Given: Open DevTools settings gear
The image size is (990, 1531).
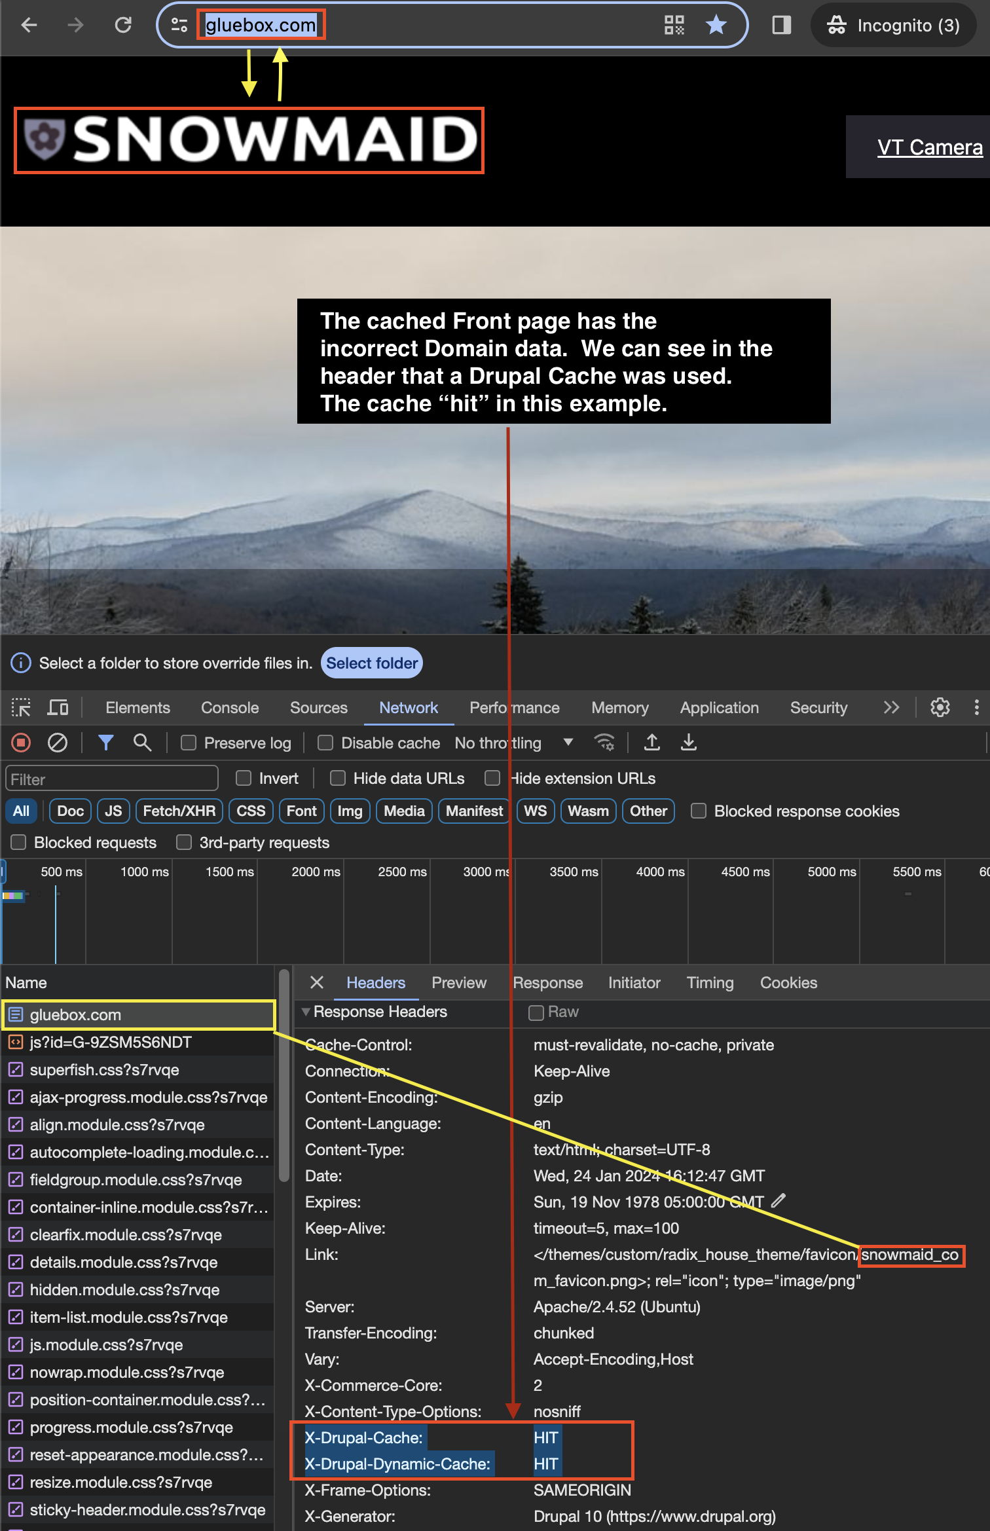Looking at the screenshot, I should click(940, 708).
